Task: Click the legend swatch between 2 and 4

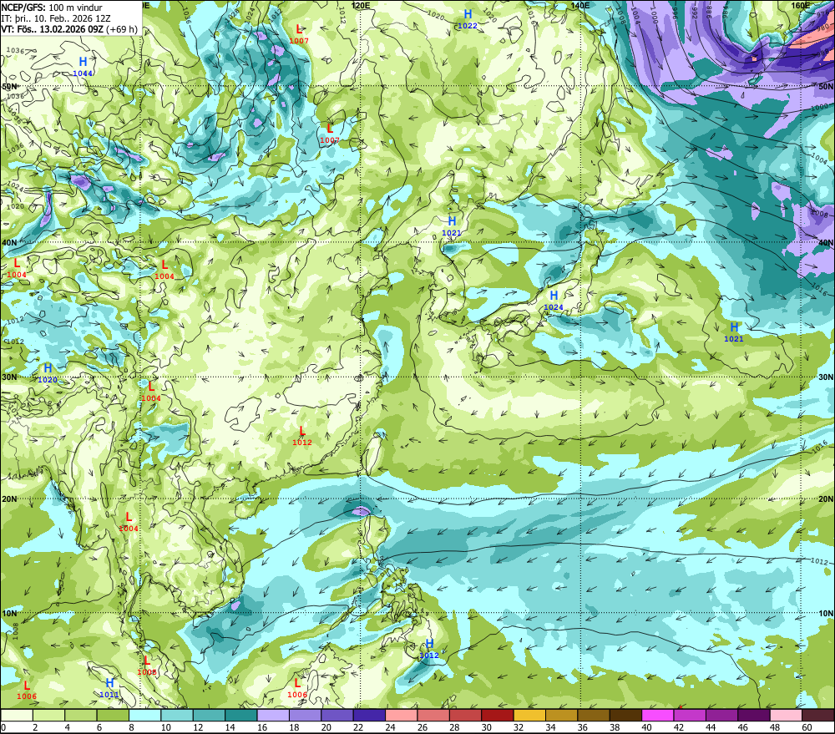Action: [49, 716]
